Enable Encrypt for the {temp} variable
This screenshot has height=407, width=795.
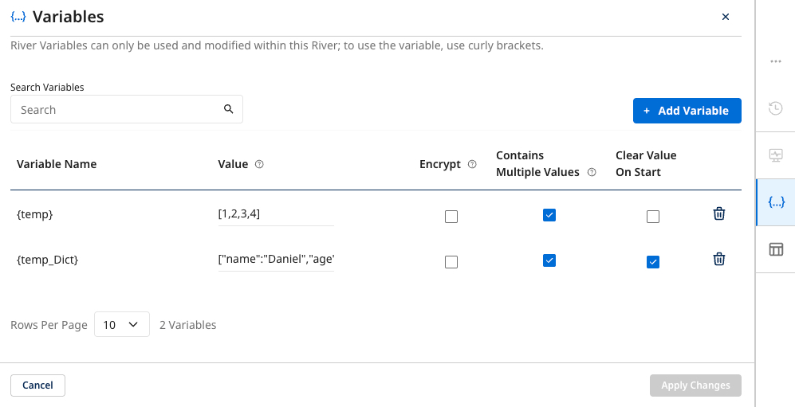451,216
